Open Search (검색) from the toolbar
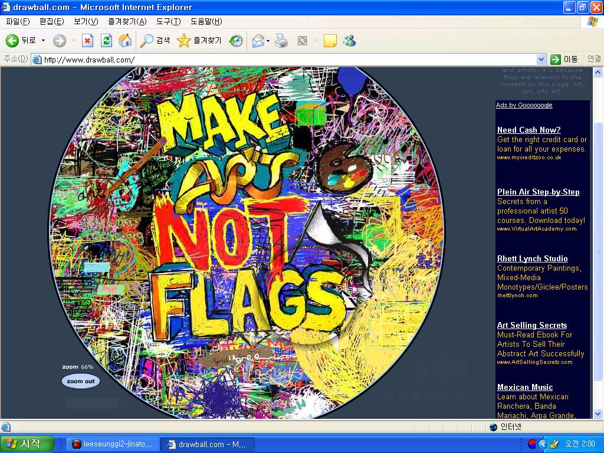604x453 pixels. [x=155, y=41]
